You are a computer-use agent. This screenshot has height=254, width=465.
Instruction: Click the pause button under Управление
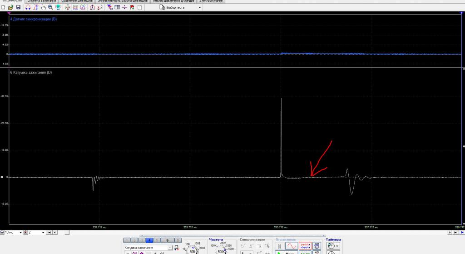pos(279,246)
